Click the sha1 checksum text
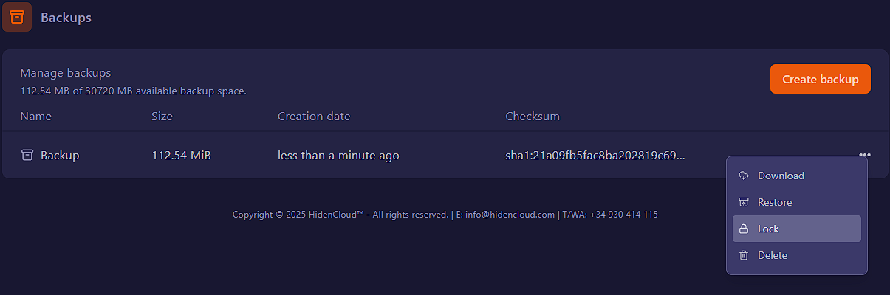The width and height of the screenshot is (890, 295). (595, 156)
